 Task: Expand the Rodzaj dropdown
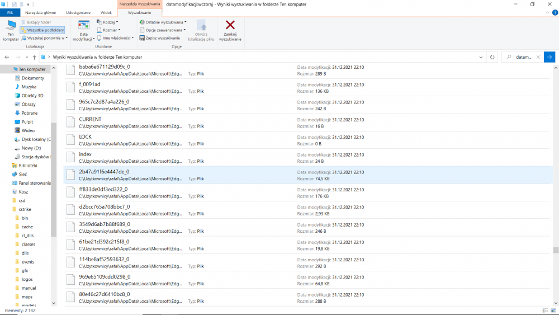(107, 22)
